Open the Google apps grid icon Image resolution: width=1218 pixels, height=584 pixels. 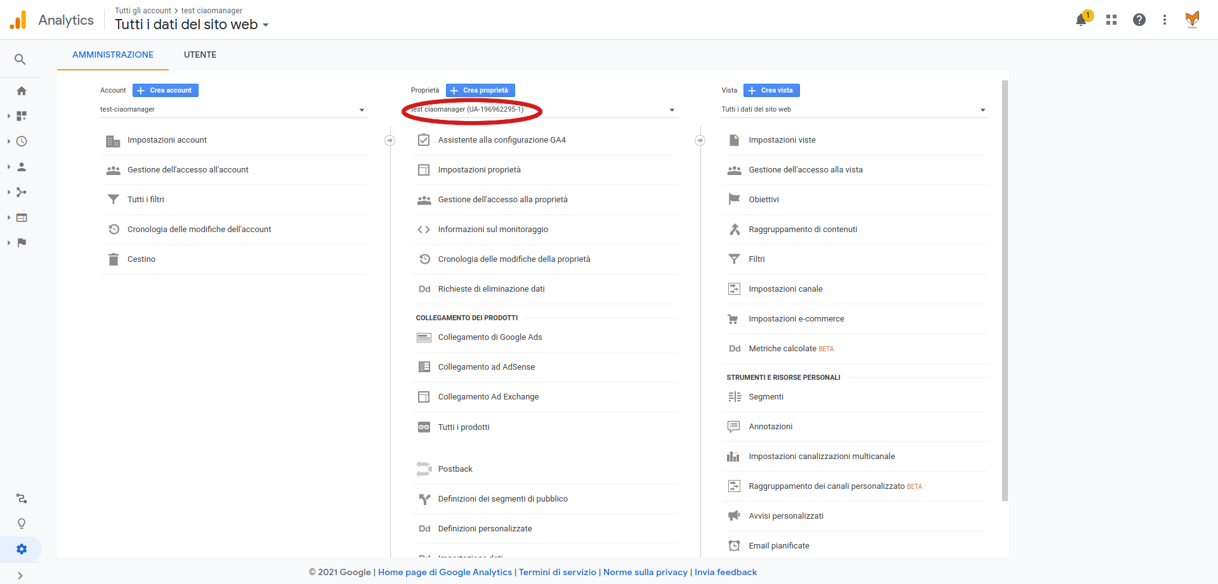[x=1111, y=20]
